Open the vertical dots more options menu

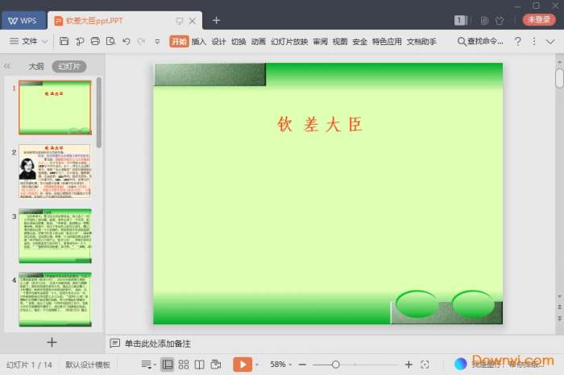point(534,41)
